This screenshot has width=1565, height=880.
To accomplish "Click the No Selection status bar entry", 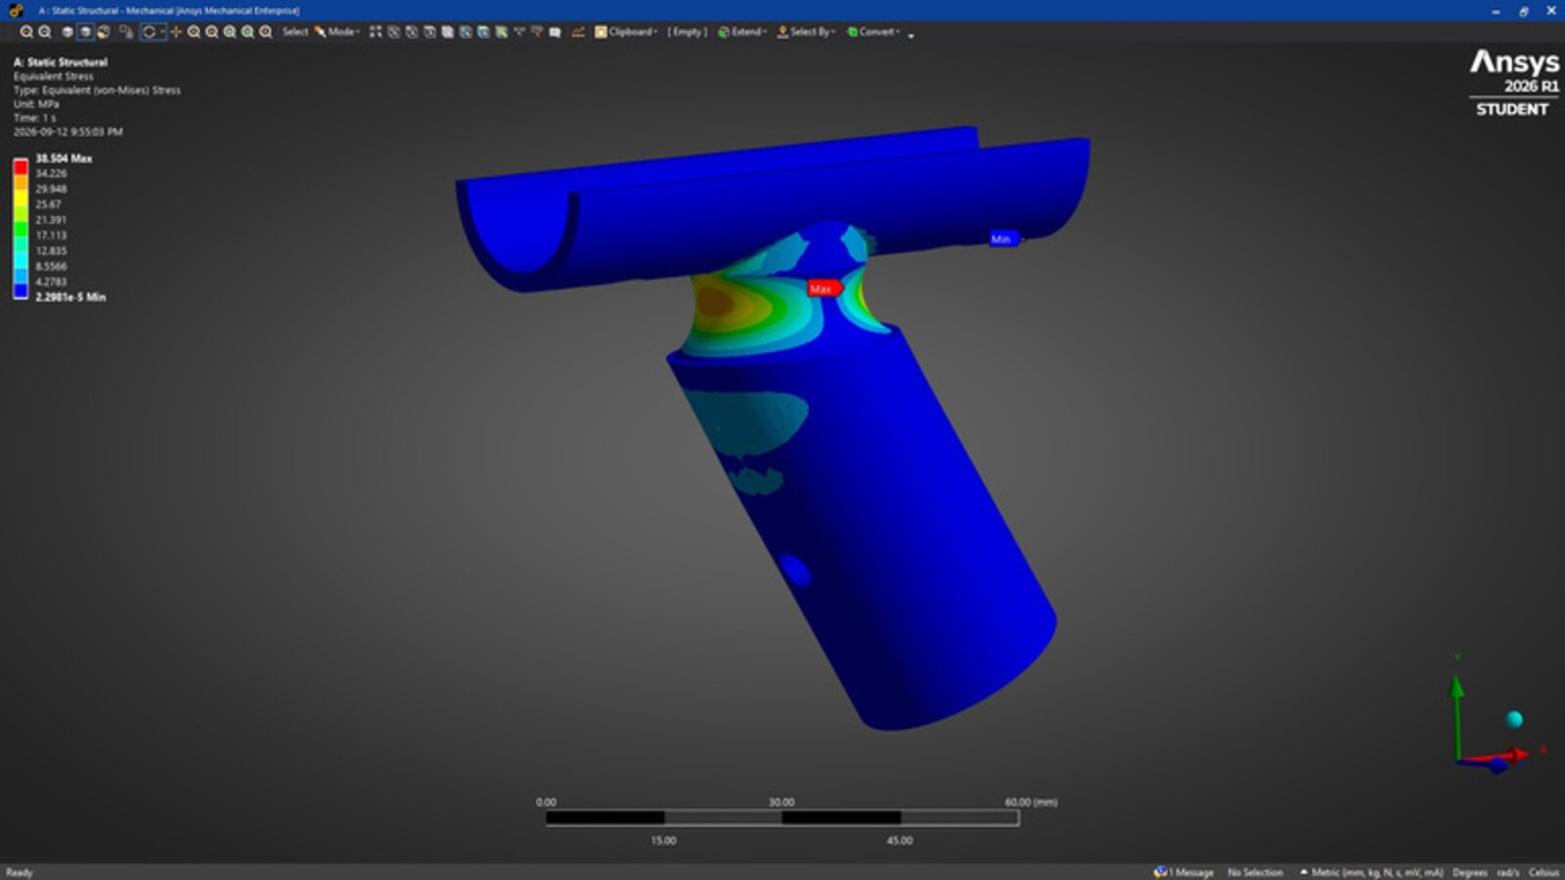I will 1255,872.
